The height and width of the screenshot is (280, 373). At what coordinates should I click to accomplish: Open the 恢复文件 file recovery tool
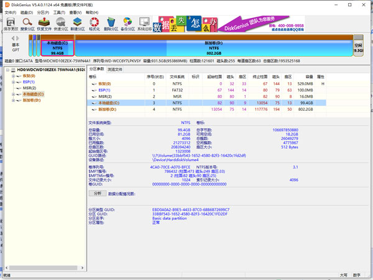(44, 24)
